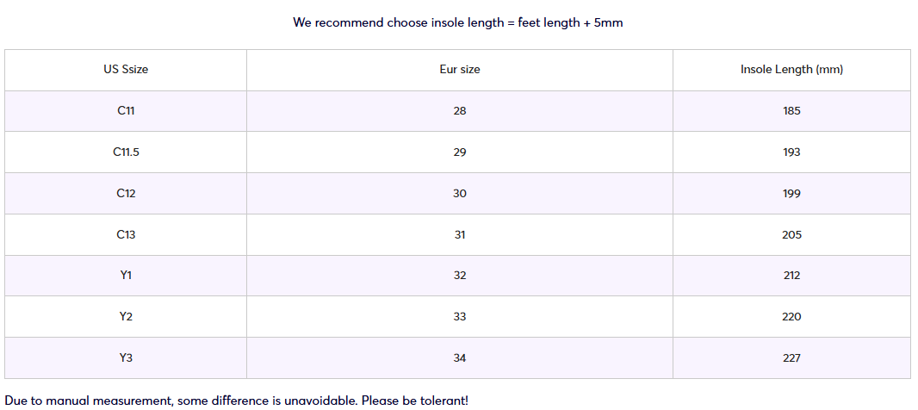918x410 pixels.
Task: Click the 227 insole length cell
Action: 791,358
